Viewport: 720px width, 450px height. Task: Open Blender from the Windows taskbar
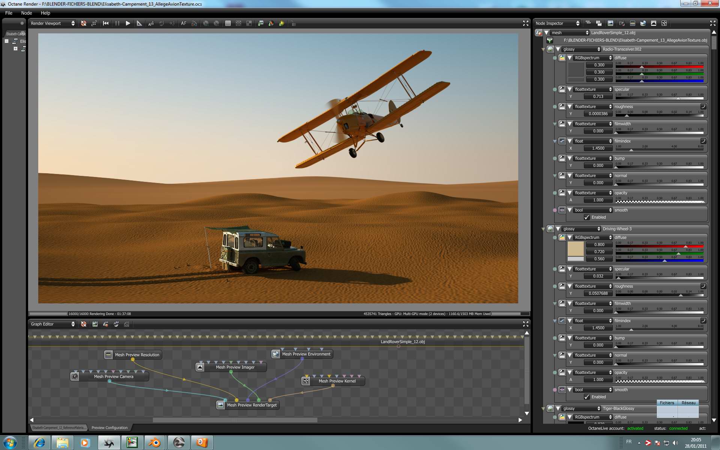tap(155, 442)
